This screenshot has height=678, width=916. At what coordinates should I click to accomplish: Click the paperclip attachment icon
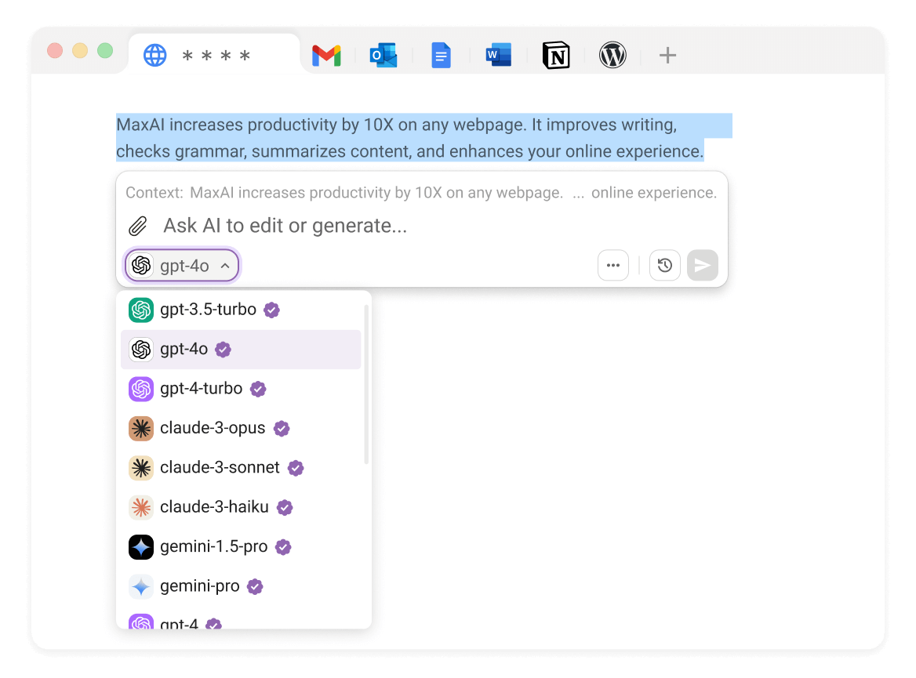(x=138, y=227)
